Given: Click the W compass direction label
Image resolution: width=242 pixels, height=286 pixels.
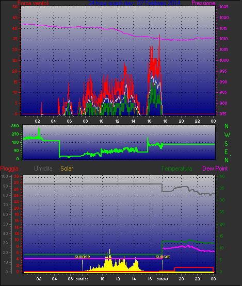Looking at the screenshot, I should point(227,135).
